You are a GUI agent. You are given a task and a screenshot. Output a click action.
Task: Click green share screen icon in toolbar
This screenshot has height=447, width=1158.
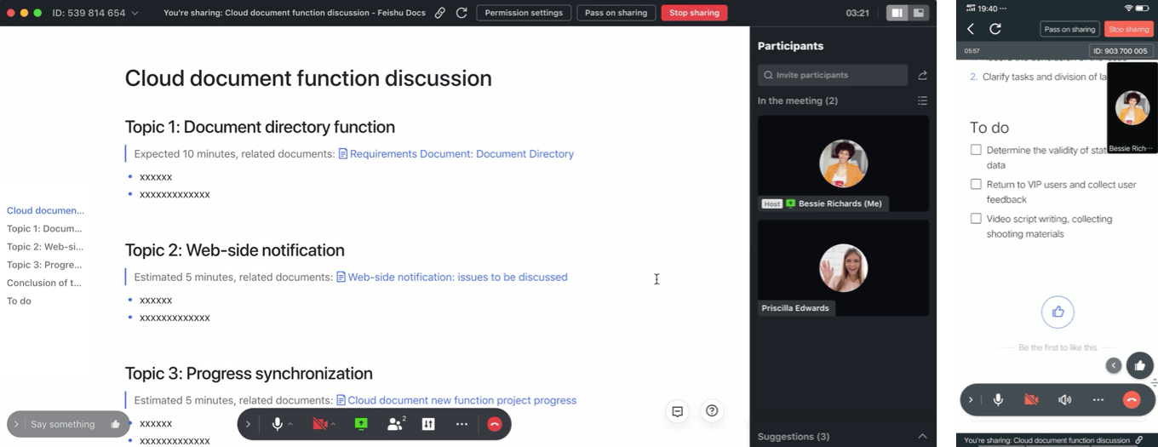point(361,424)
